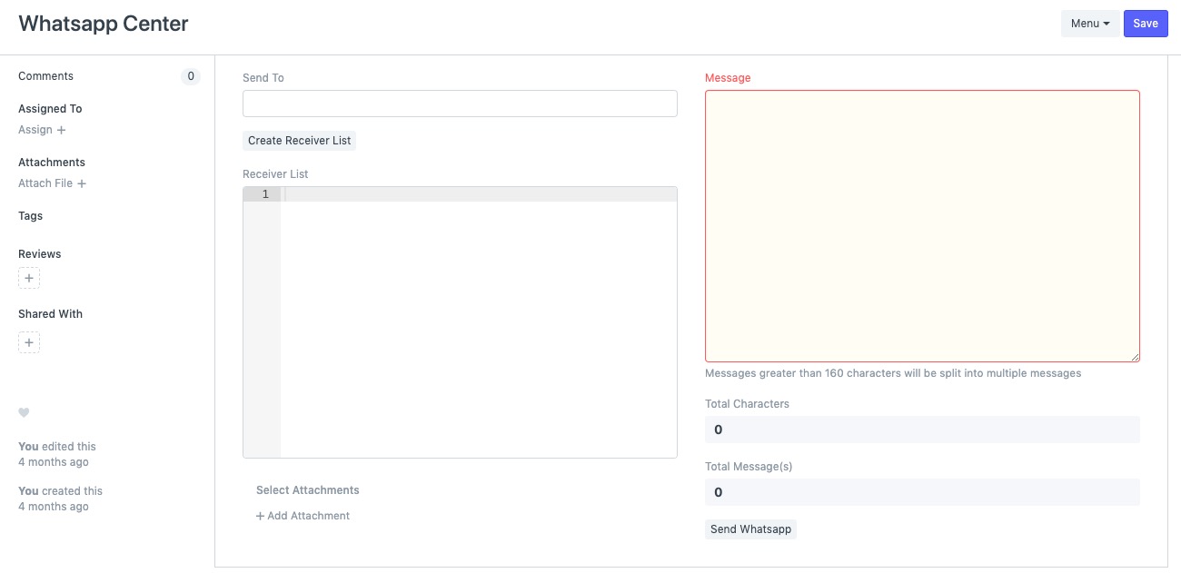The width and height of the screenshot is (1181, 573).
Task: Click line number 1 in Receiver List editor
Action: [x=264, y=193]
